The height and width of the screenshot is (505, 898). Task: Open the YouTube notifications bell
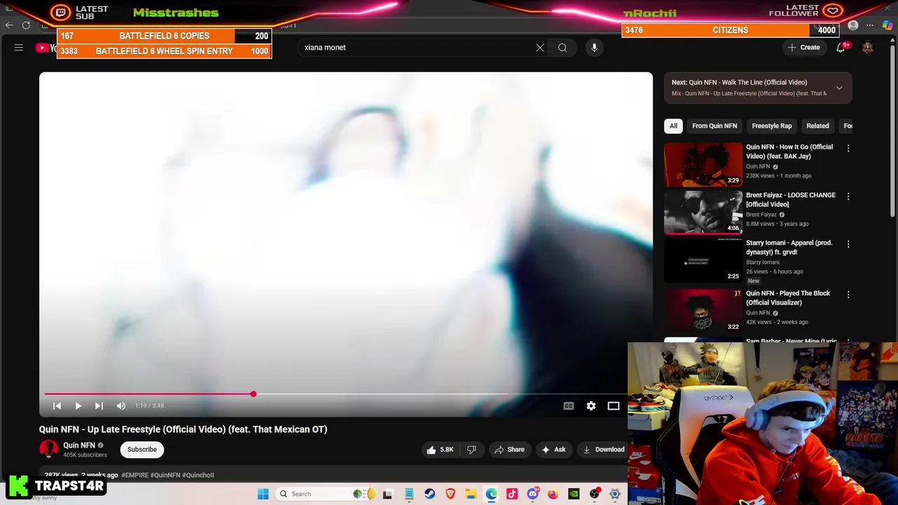pyautogui.click(x=840, y=48)
